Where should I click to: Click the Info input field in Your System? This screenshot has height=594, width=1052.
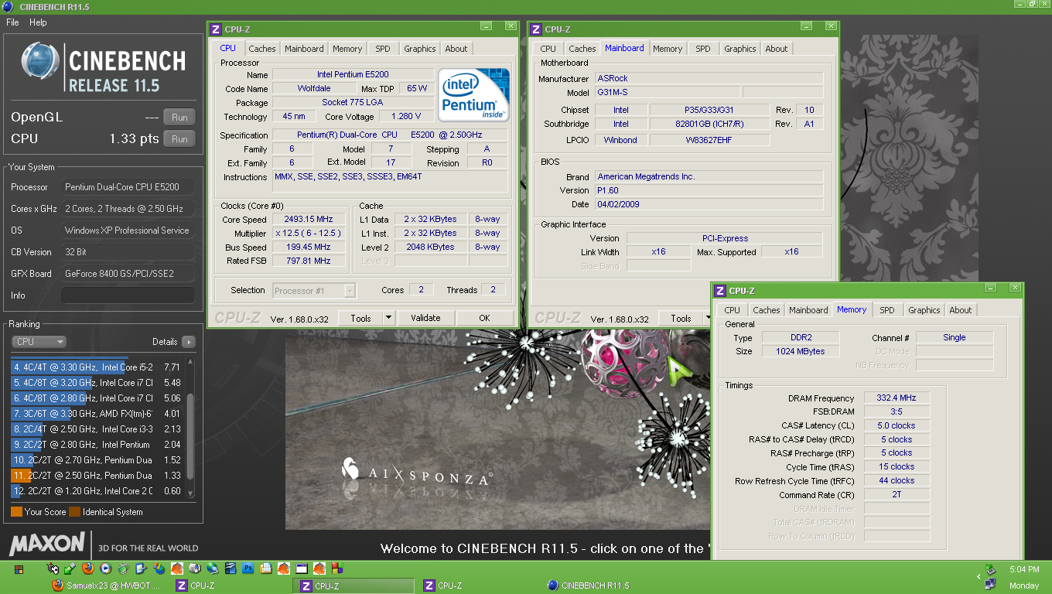(128, 295)
